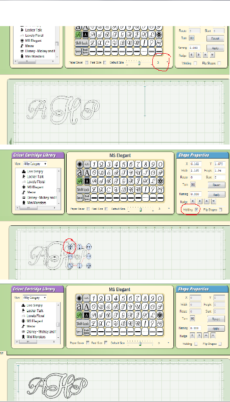This screenshot has width=230, height=402.
Task: Toggle Flip Shapes checkbox in bottom screenshot
Action: pyautogui.click(x=220, y=344)
